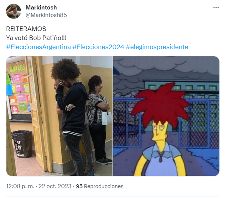Open the tweet timestamp 12:08 p. m.
The width and height of the screenshot is (225, 198).
20,186
